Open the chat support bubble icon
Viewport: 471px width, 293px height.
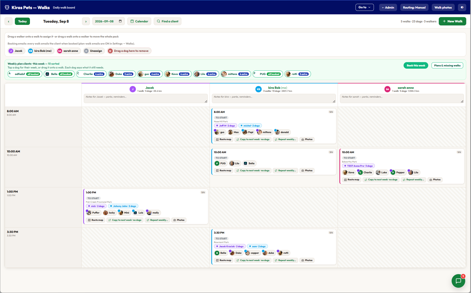point(458,281)
